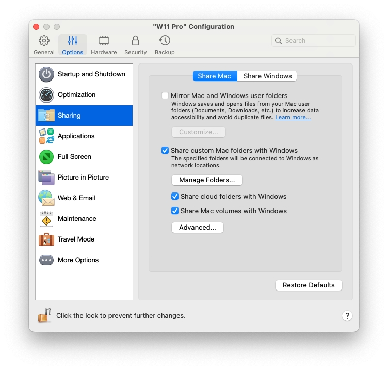Click the Startup and Shutdown power icon
Screen dimensions: 388x370
tap(46, 74)
